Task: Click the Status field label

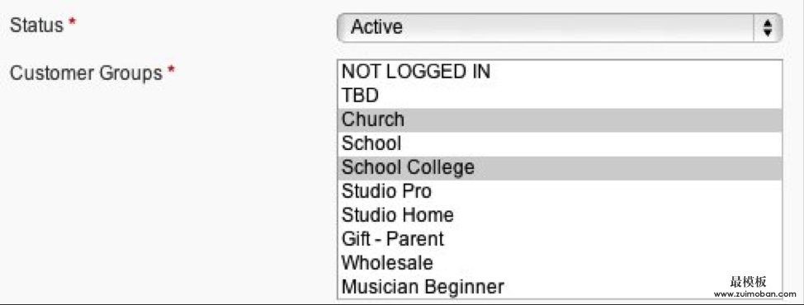Action: pyautogui.click(x=36, y=25)
